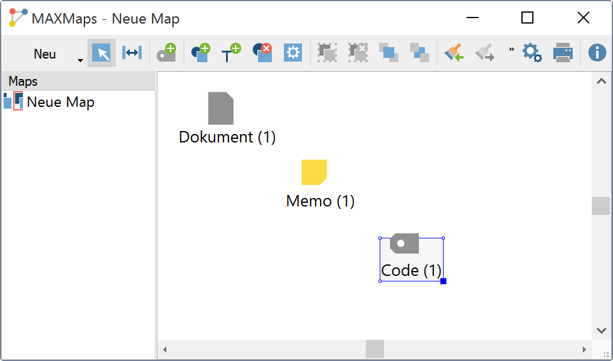Click the Neu button to create a map

45,53
